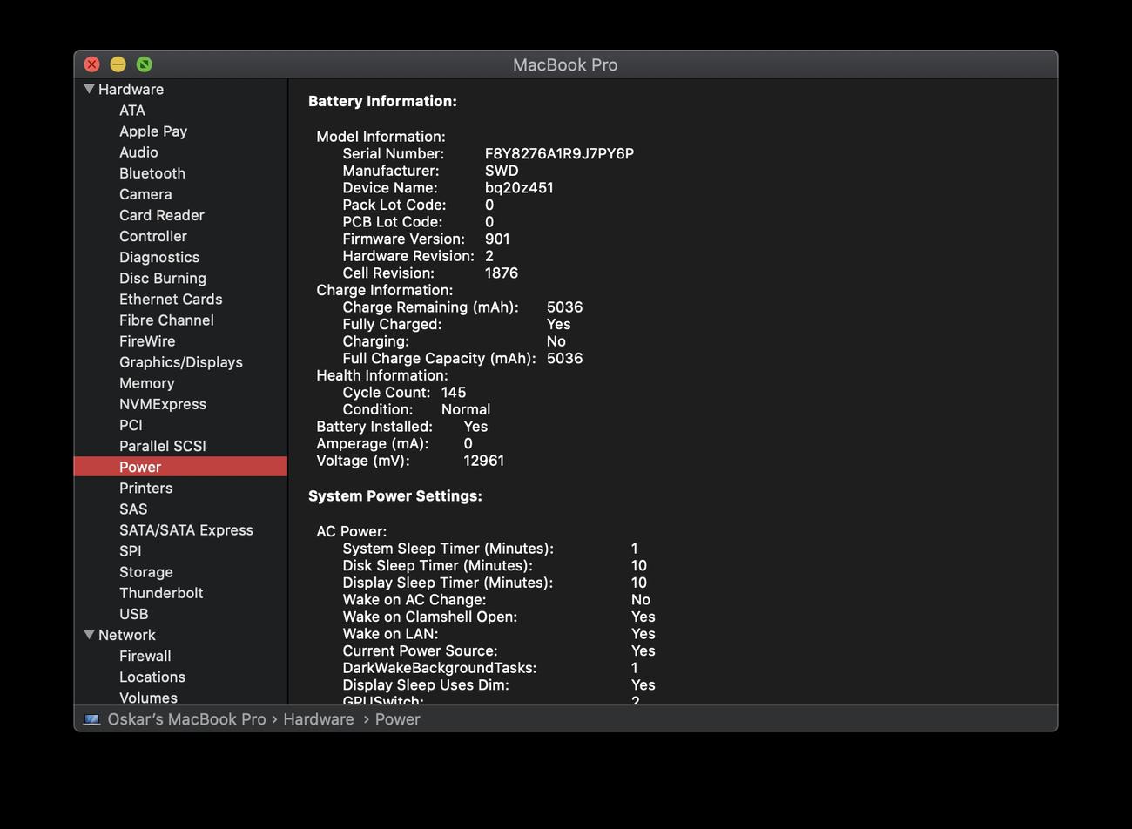1132x829 pixels.
Task: Click the Wake on LAN label
Action: (x=390, y=634)
